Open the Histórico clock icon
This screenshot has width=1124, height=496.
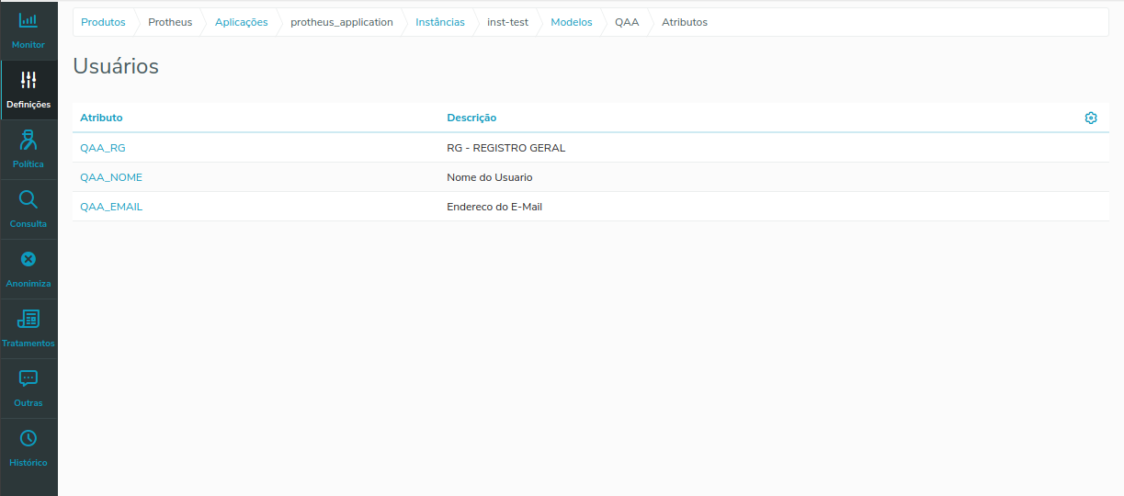click(28, 438)
